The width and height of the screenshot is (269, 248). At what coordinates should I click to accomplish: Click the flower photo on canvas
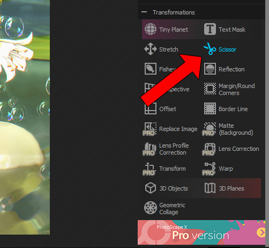[25, 117]
